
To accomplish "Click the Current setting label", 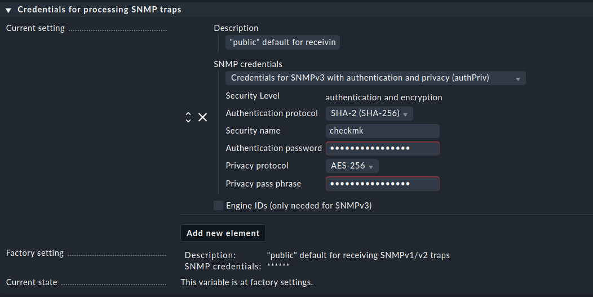I will (x=36, y=28).
